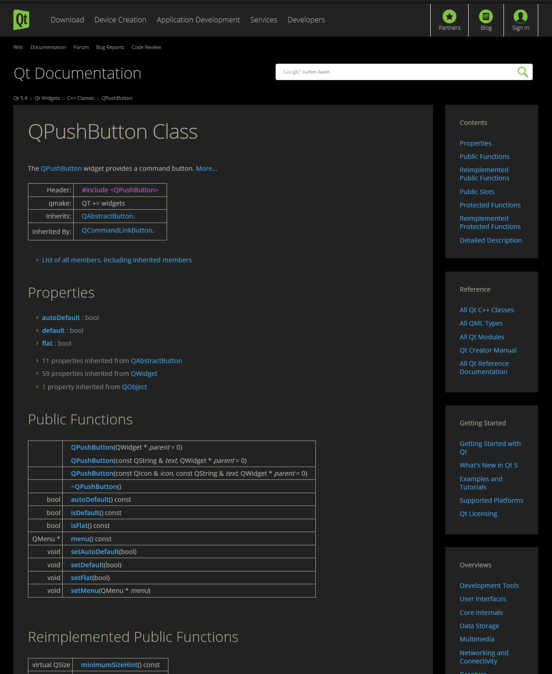
Task: Go to Qt 5.4 via breadcrumb
Action: coord(20,98)
